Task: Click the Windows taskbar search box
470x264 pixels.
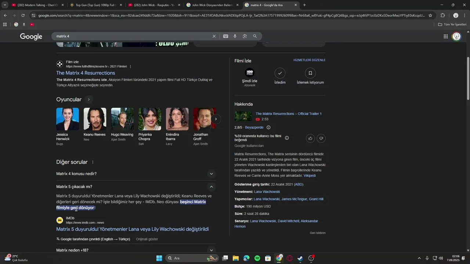Action: pos(192,258)
